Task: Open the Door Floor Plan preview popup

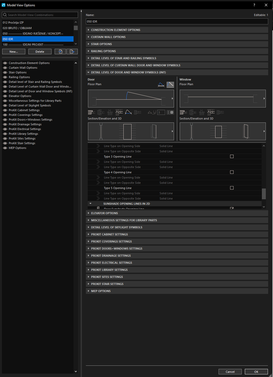Action: pos(172,98)
